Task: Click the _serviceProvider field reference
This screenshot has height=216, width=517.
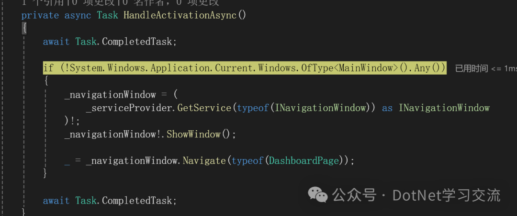Action: point(129,108)
